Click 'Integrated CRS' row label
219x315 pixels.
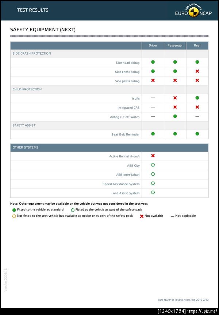(128, 108)
